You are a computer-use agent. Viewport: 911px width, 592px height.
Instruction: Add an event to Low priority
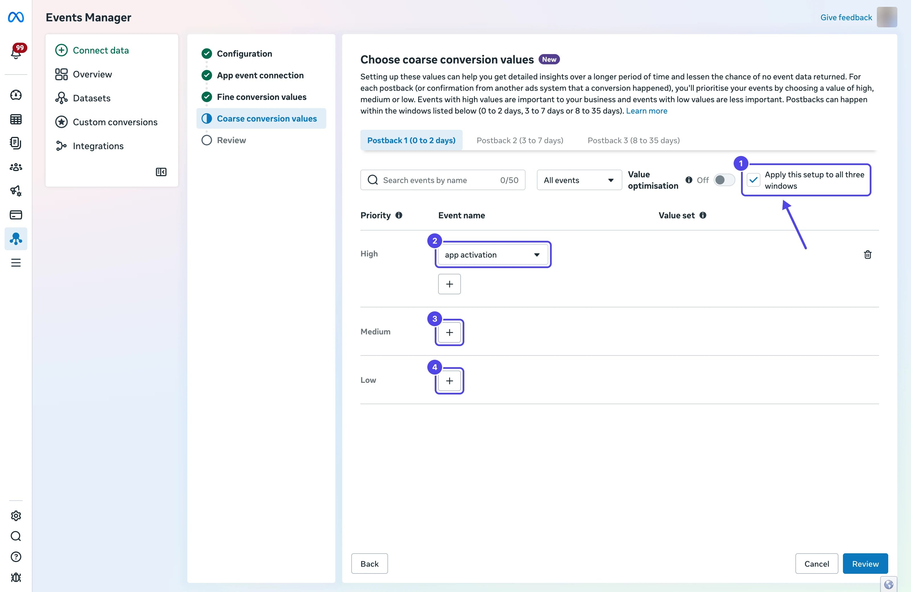pos(449,380)
